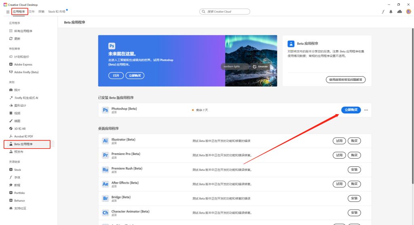The width and height of the screenshot is (414, 225).
Task: Select 视频 category in sidebar
Action: 17,113
